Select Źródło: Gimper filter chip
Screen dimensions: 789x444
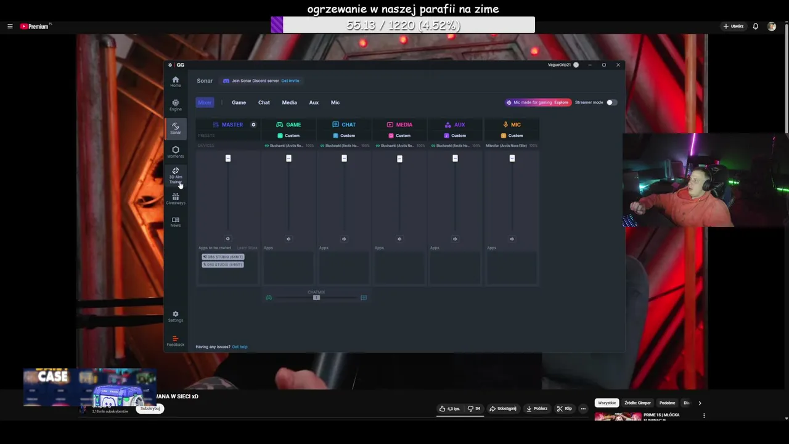point(637,403)
